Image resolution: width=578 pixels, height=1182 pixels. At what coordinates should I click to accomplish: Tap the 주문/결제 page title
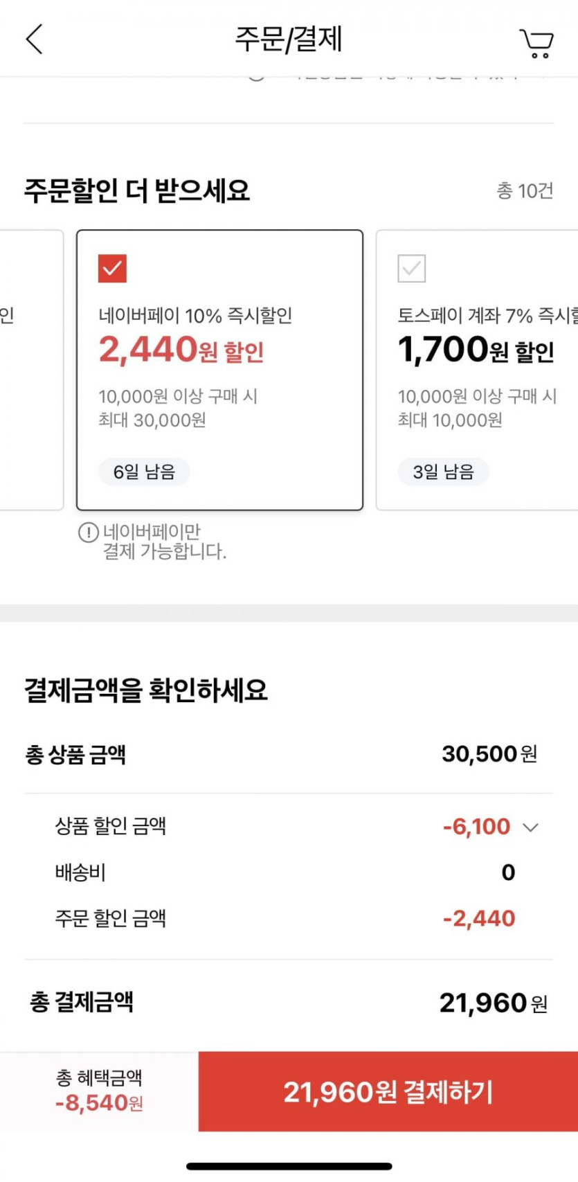pyautogui.click(x=289, y=39)
